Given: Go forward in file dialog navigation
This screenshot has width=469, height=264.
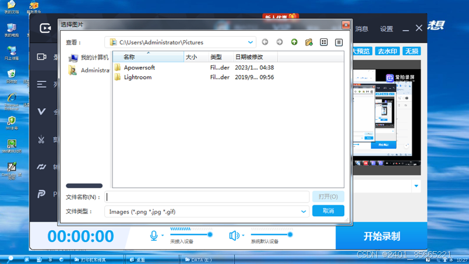Looking at the screenshot, I should [x=280, y=42].
